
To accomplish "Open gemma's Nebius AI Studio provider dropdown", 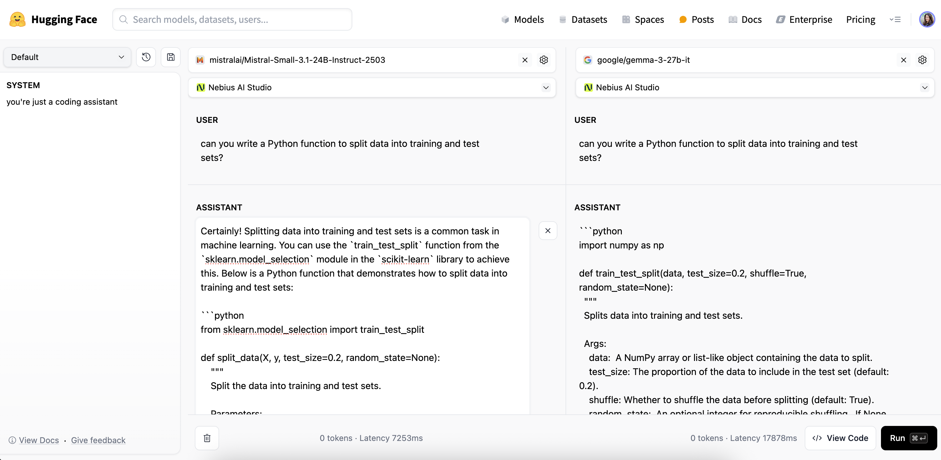I will point(754,87).
